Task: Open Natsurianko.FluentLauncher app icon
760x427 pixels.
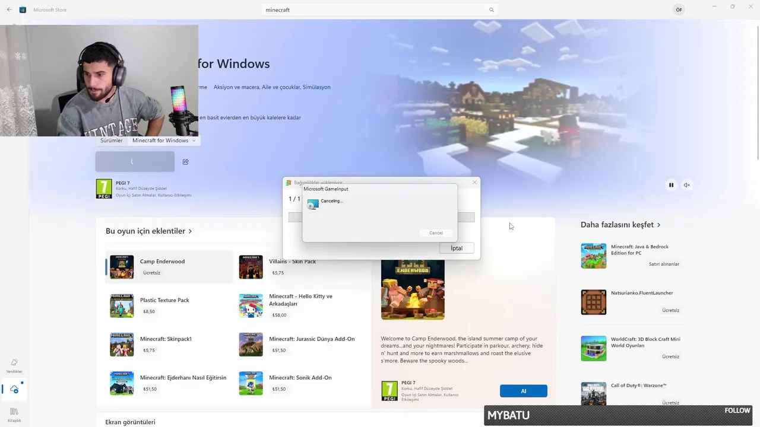Action: (594, 302)
